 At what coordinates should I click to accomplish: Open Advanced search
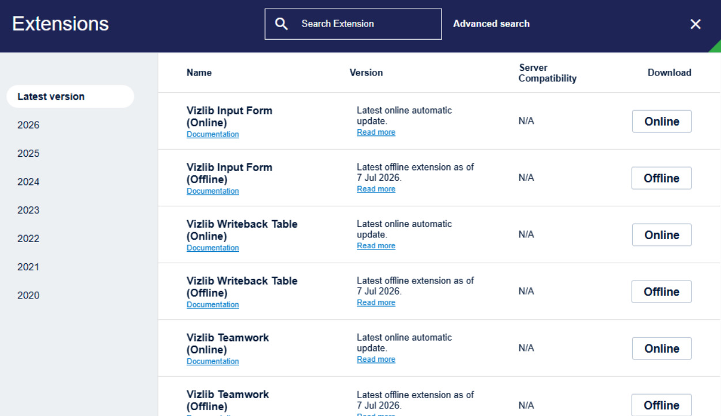click(491, 24)
